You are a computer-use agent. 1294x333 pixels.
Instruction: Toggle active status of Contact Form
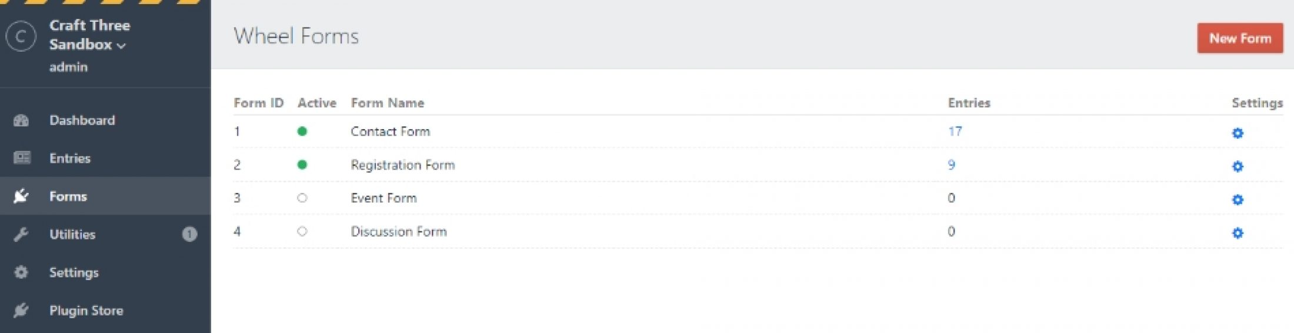point(302,132)
